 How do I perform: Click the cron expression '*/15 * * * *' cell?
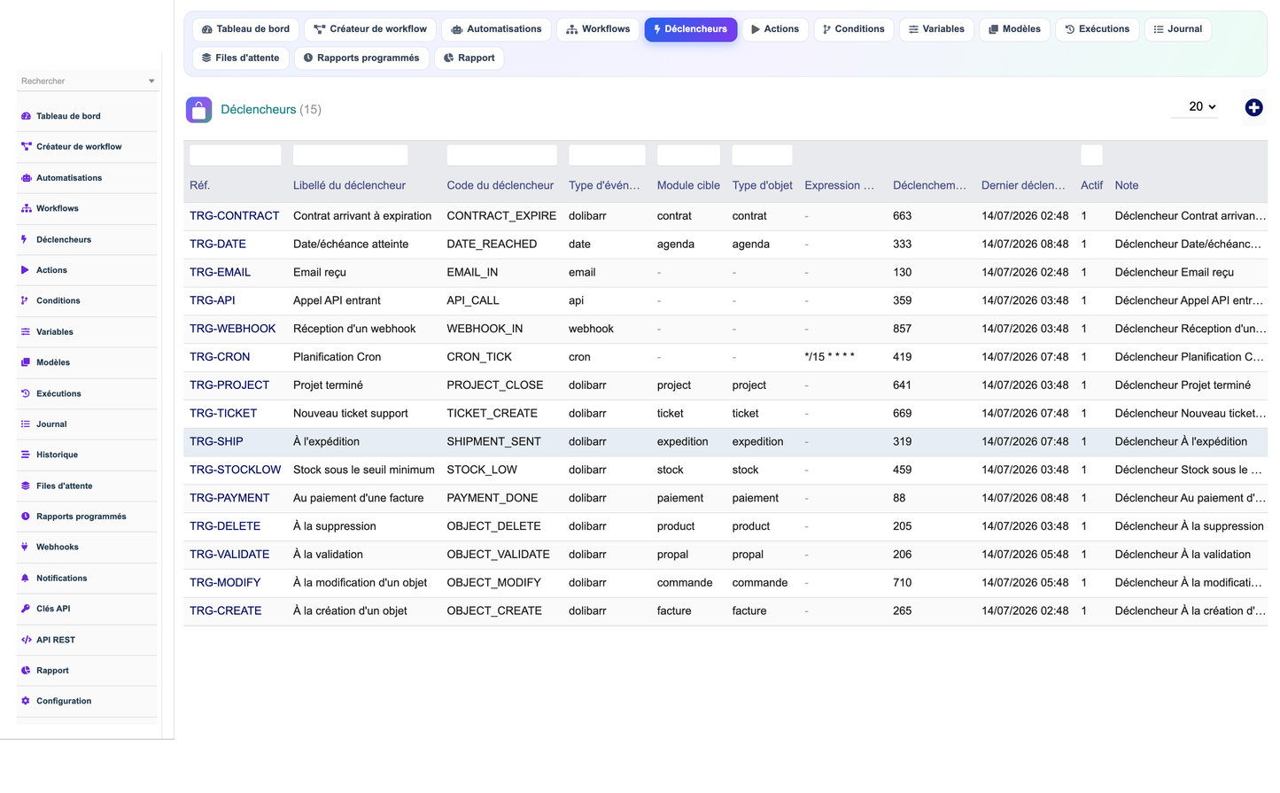(x=829, y=357)
